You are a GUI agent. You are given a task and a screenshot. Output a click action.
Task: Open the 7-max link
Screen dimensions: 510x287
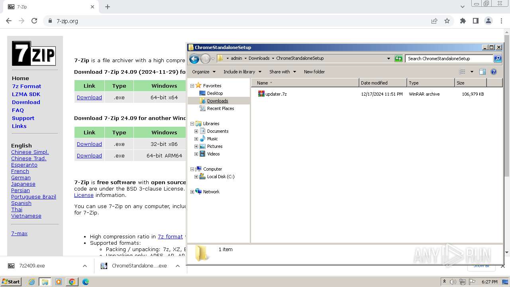pos(19,233)
